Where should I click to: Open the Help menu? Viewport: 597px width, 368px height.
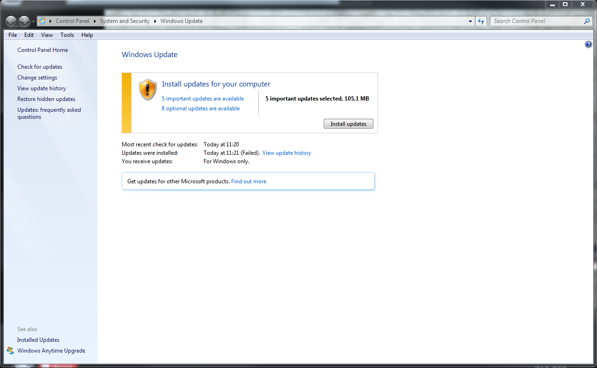coord(87,35)
